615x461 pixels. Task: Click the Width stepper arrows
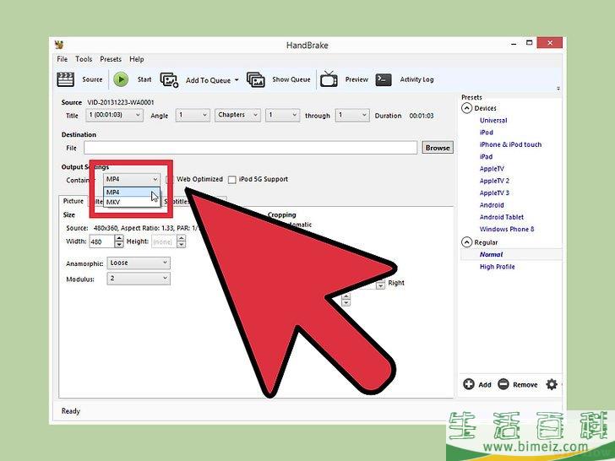[x=119, y=241]
